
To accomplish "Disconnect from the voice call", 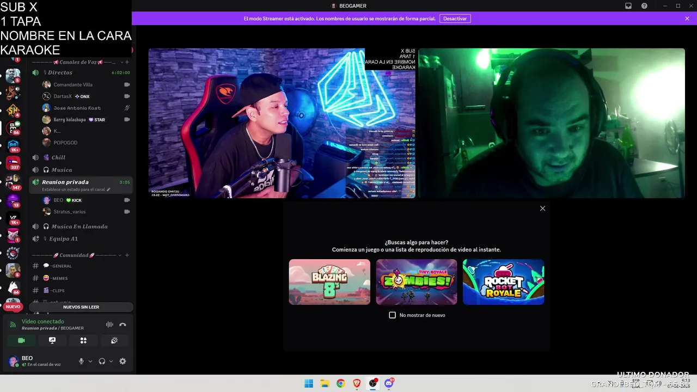I will pyautogui.click(x=123, y=324).
